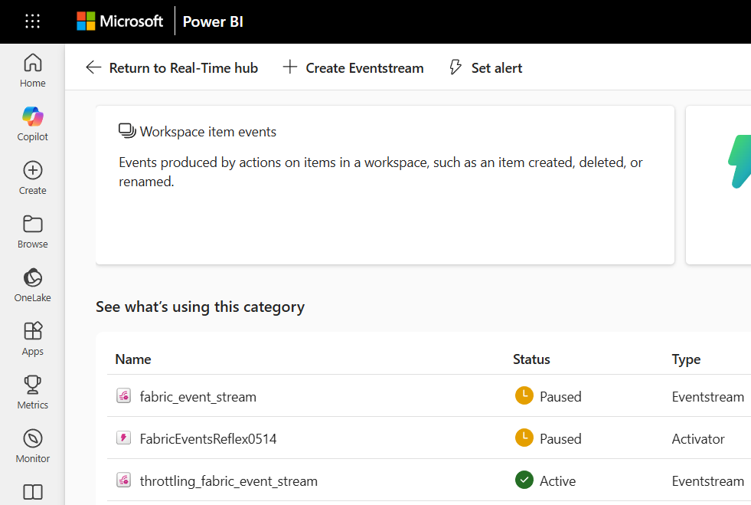Image resolution: width=751 pixels, height=505 pixels.
Task: Go to Home in the sidebar
Action: 32,70
